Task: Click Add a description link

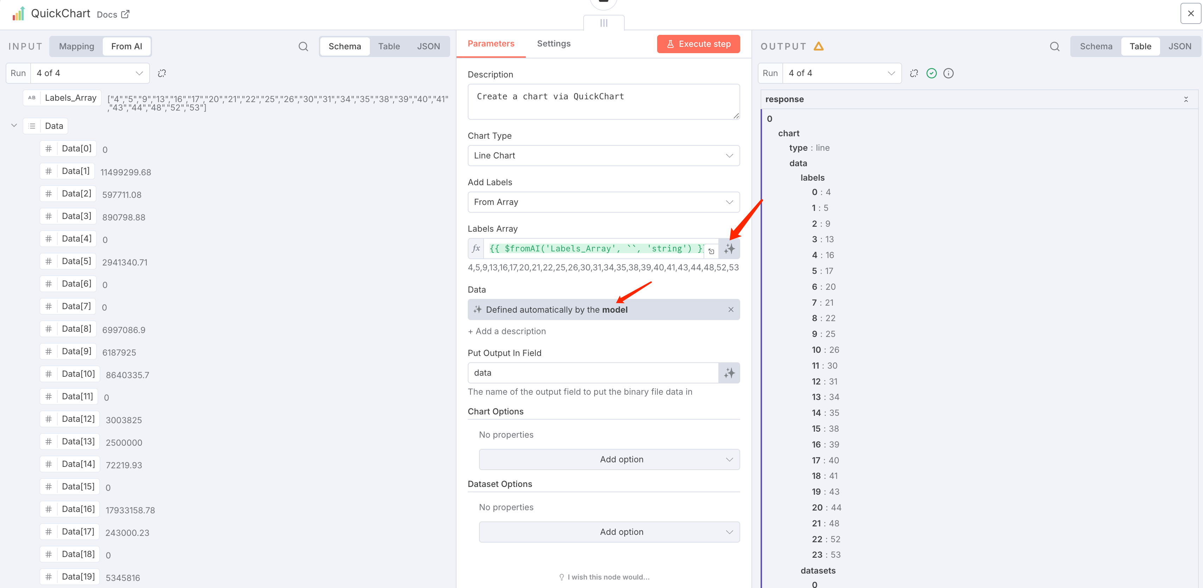Action: 507,331
